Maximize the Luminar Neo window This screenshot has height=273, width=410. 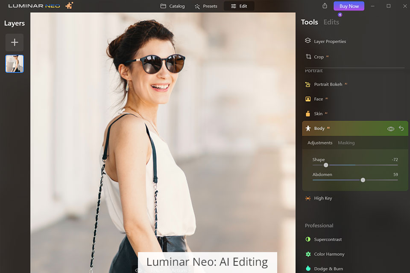point(389,6)
